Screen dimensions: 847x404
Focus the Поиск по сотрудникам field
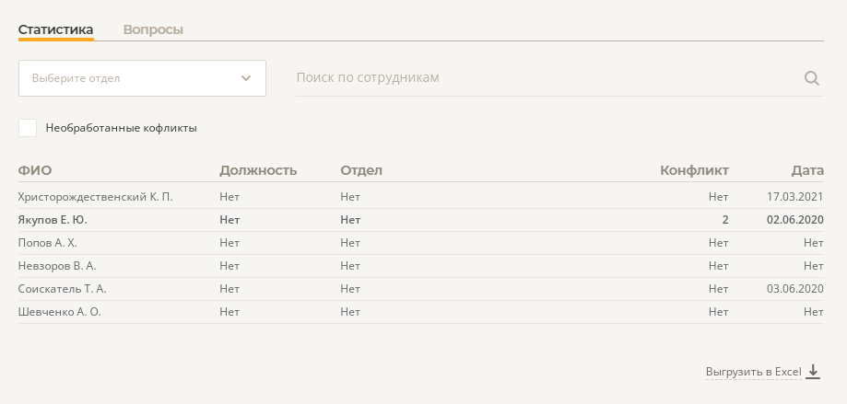click(544, 78)
